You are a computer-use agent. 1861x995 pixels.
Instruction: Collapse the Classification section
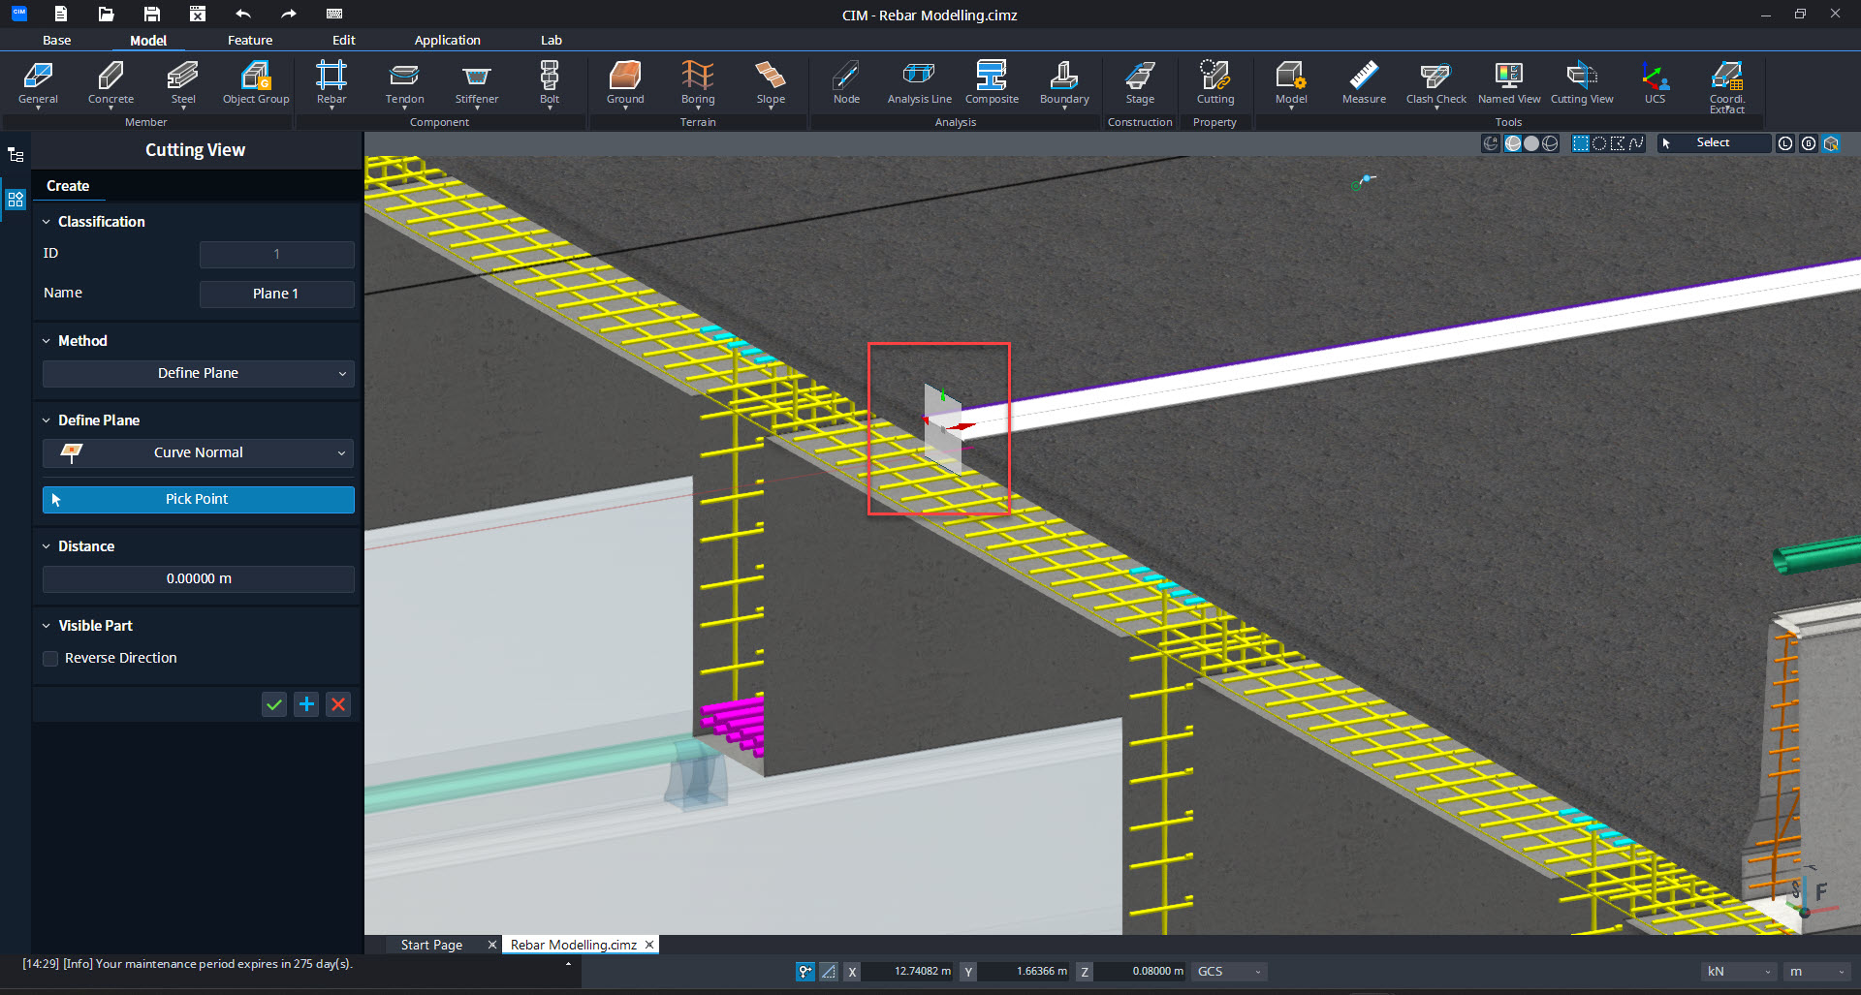tap(46, 222)
